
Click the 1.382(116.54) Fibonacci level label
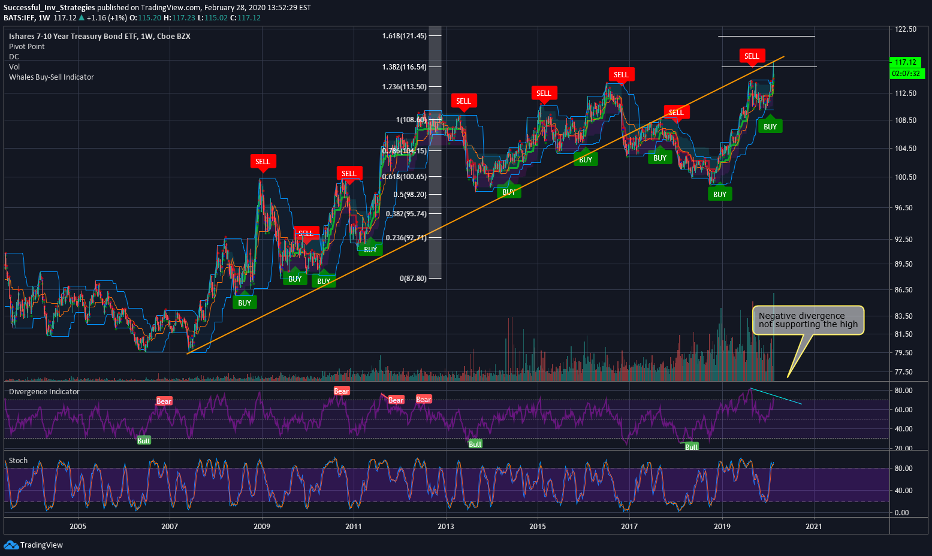coord(405,67)
